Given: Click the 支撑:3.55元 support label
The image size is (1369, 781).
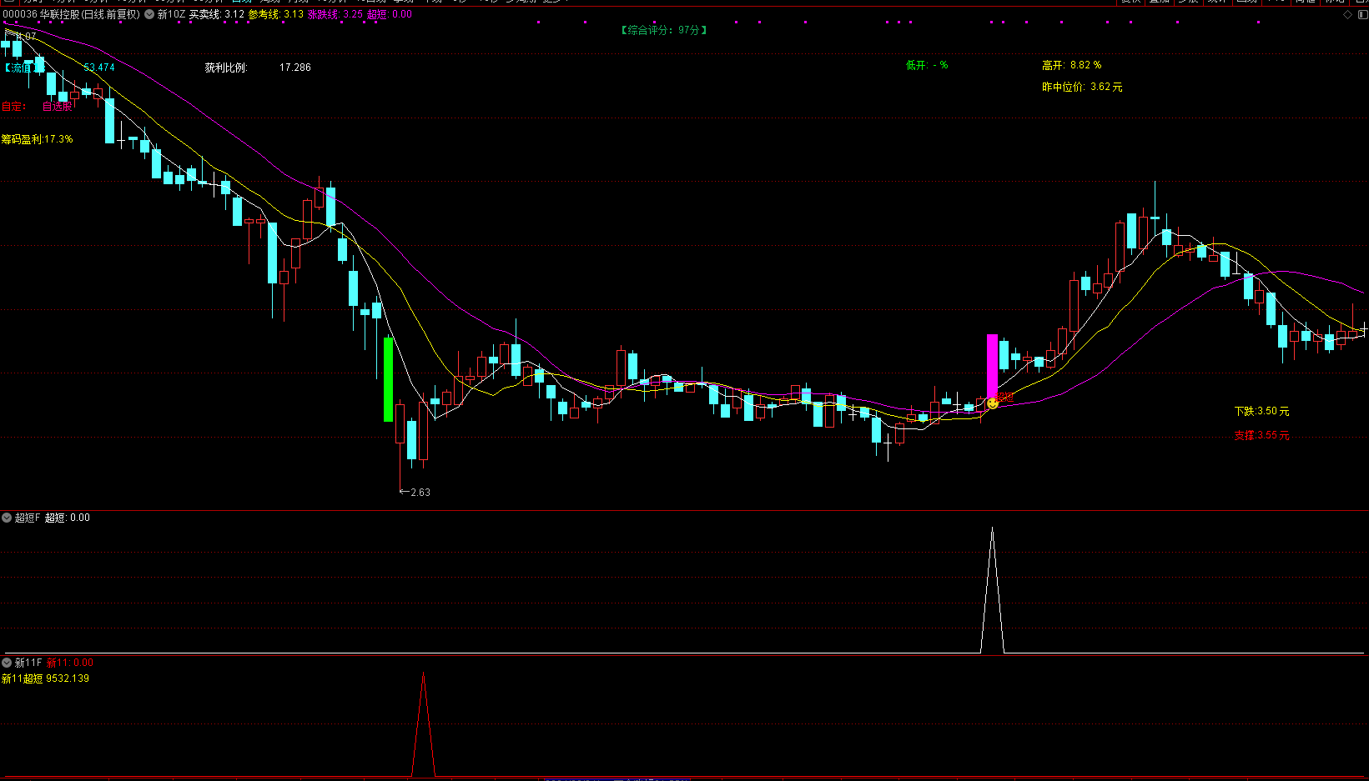Looking at the screenshot, I should click(1262, 435).
